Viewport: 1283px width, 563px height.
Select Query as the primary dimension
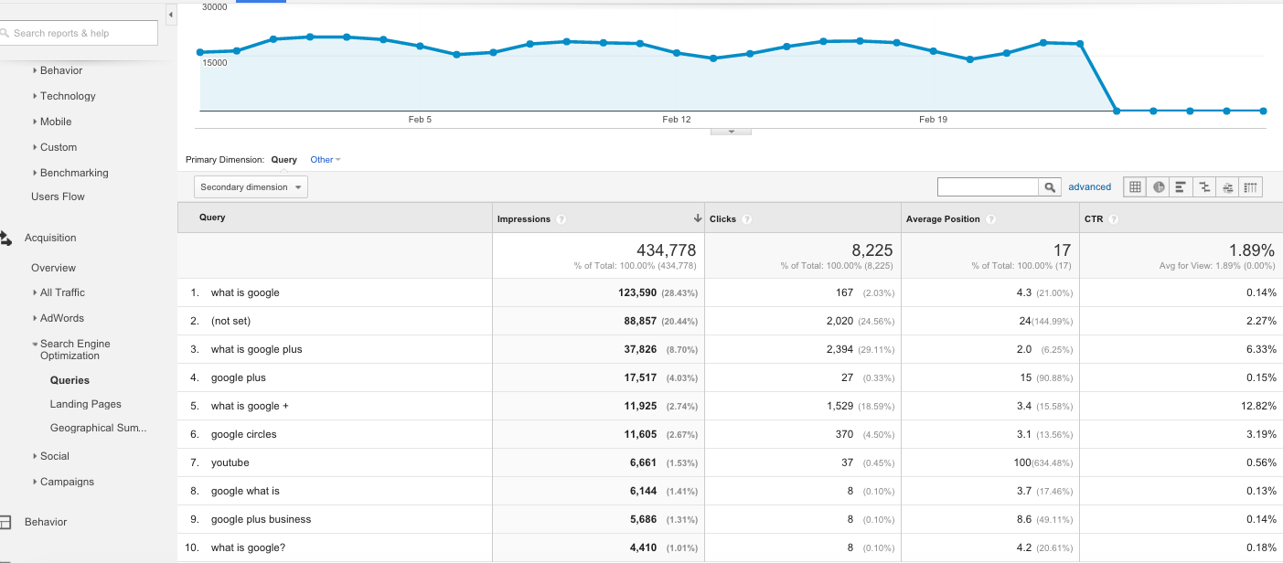tap(283, 160)
